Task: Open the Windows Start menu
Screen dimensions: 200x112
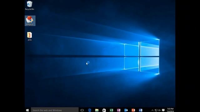Action: (27, 110)
